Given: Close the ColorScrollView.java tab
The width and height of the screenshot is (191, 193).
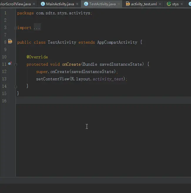Looking at the screenshot, I should point(34,4).
